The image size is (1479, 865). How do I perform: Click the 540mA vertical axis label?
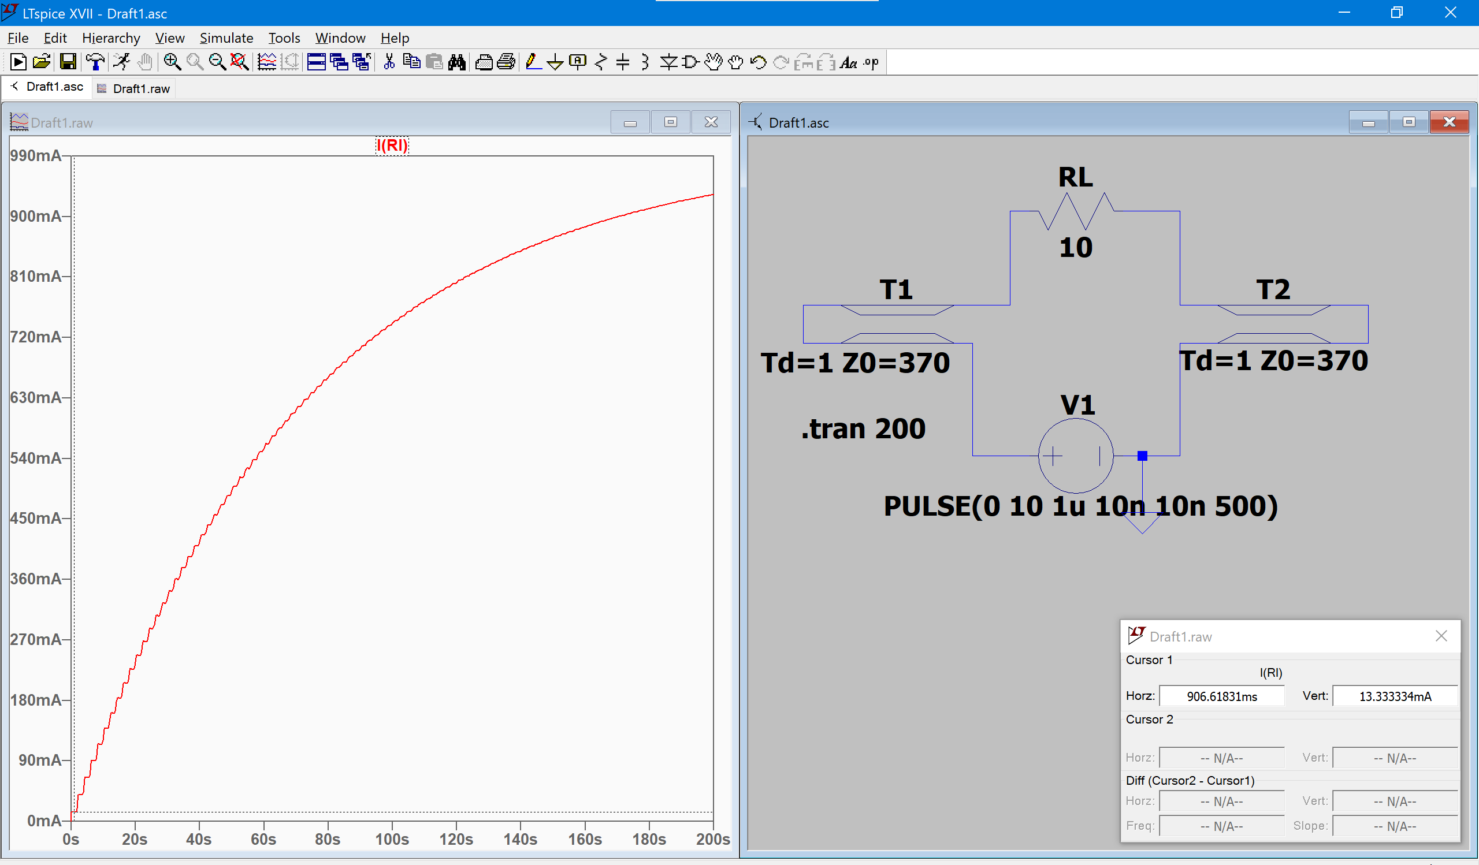coord(36,458)
